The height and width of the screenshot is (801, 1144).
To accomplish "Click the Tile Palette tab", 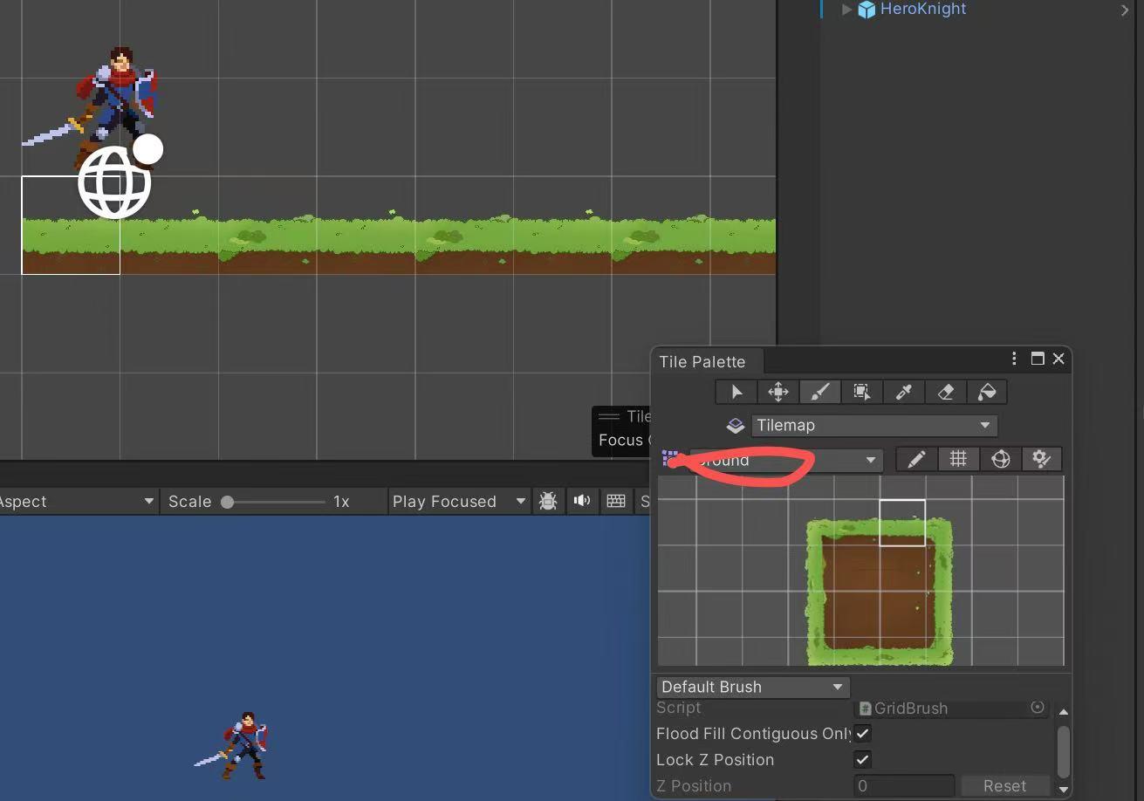I will tap(702, 361).
